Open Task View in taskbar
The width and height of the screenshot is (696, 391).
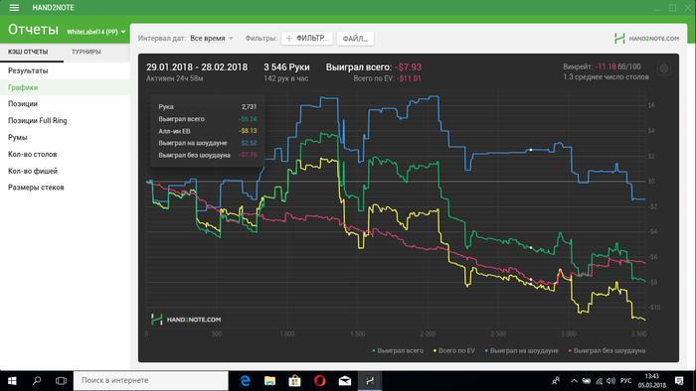tap(61, 381)
